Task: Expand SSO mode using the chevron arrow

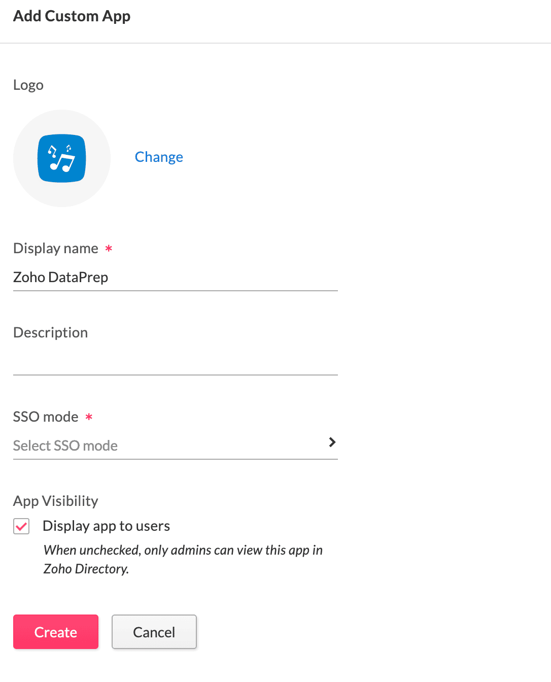Action: pos(332,442)
